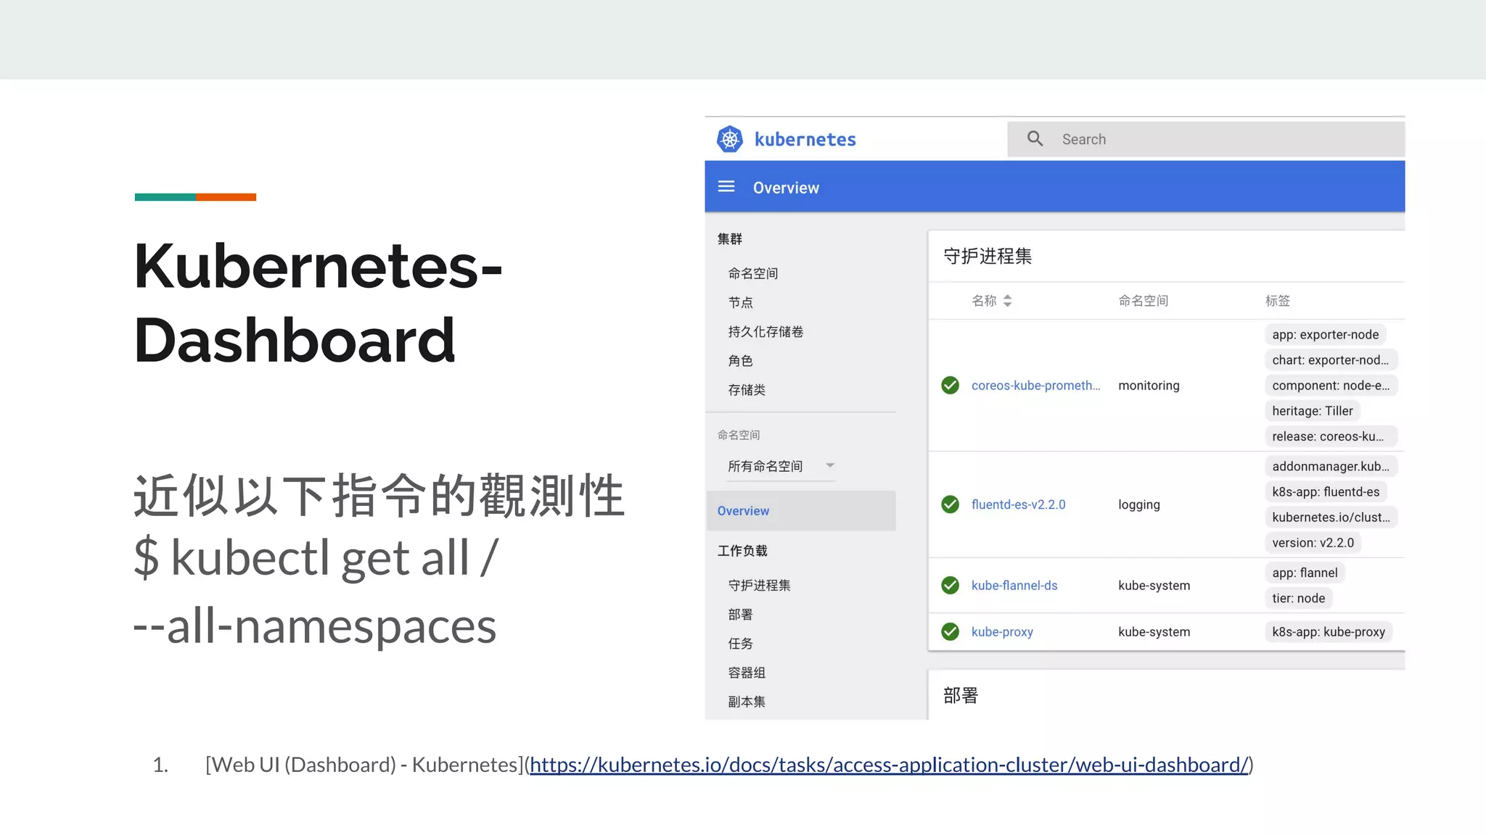
Task: Click the search magnifier icon
Action: point(1035,138)
